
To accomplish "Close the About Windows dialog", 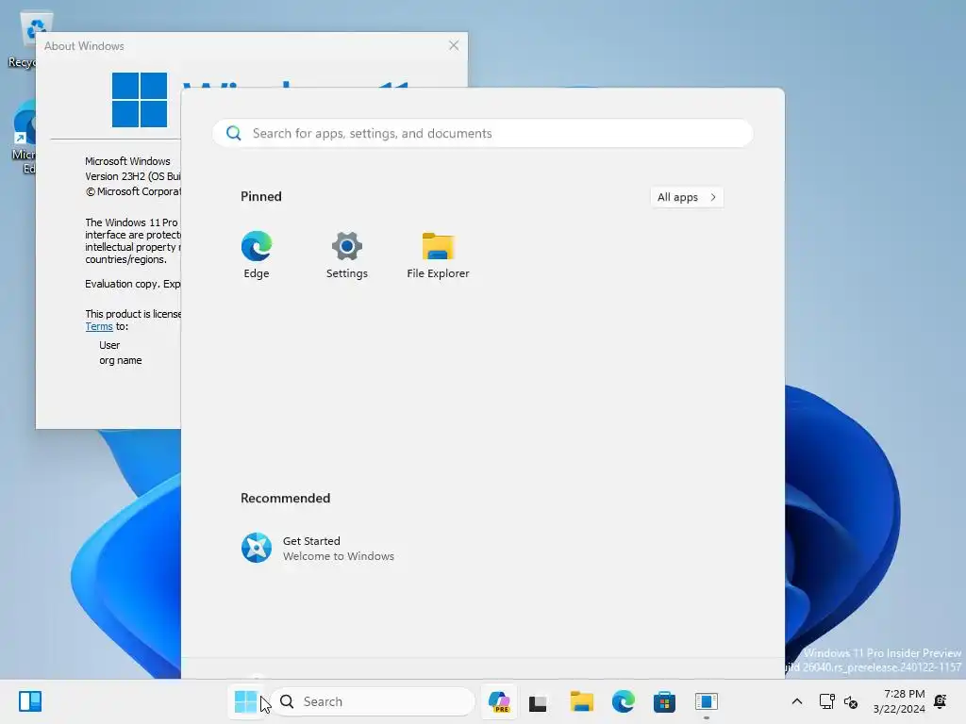I will coord(454,45).
